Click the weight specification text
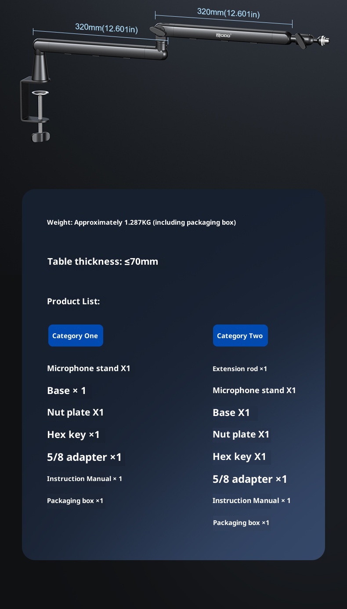Screen dimensions: 347x609 tap(141, 222)
